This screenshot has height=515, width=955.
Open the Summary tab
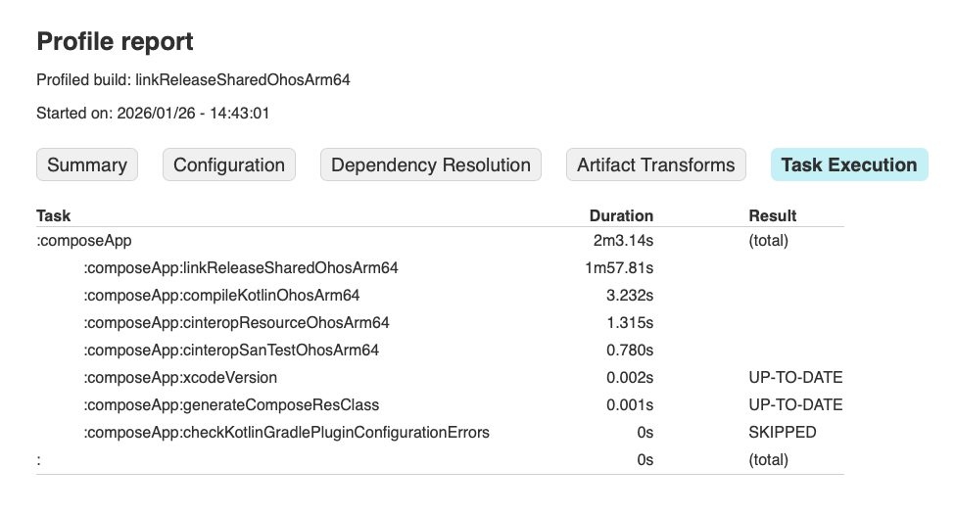87,165
